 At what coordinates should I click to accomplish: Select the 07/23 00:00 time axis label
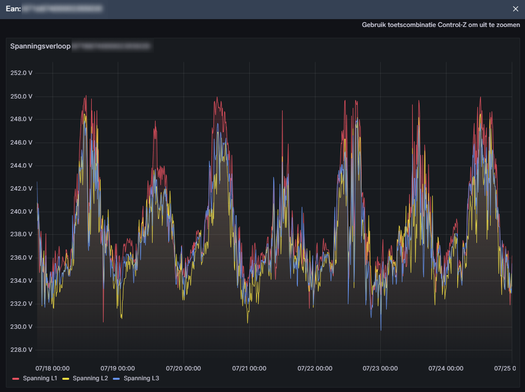click(x=380, y=368)
